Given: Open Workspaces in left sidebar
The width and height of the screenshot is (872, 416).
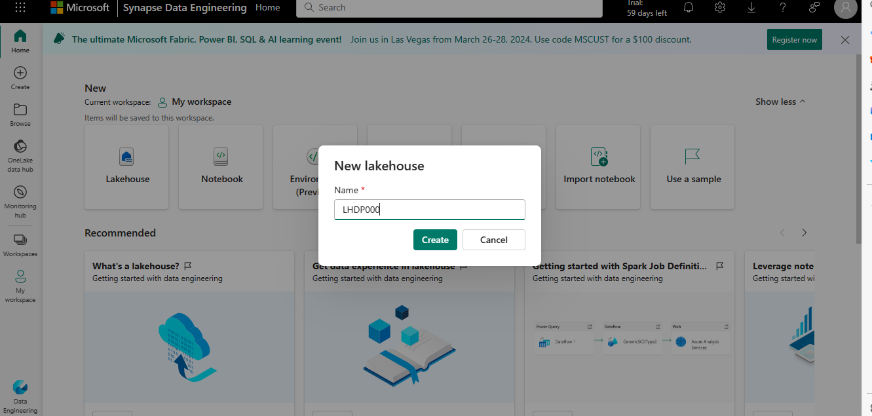Looking at the screenshot, I should [20, 245].
